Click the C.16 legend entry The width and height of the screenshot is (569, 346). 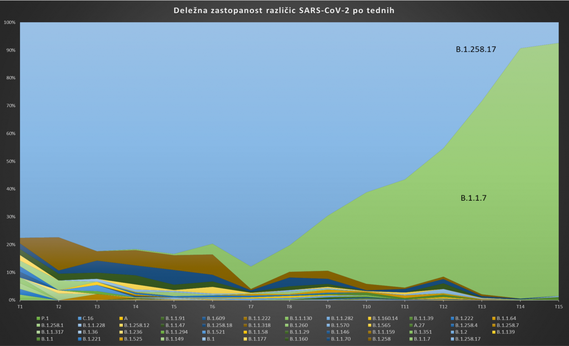pyautogui.click(x=88, y=318)
